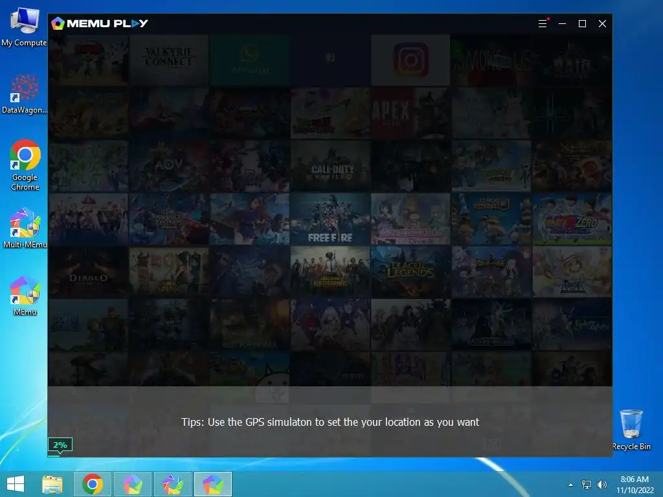Open the Windows Start menu

click(16, 484)
